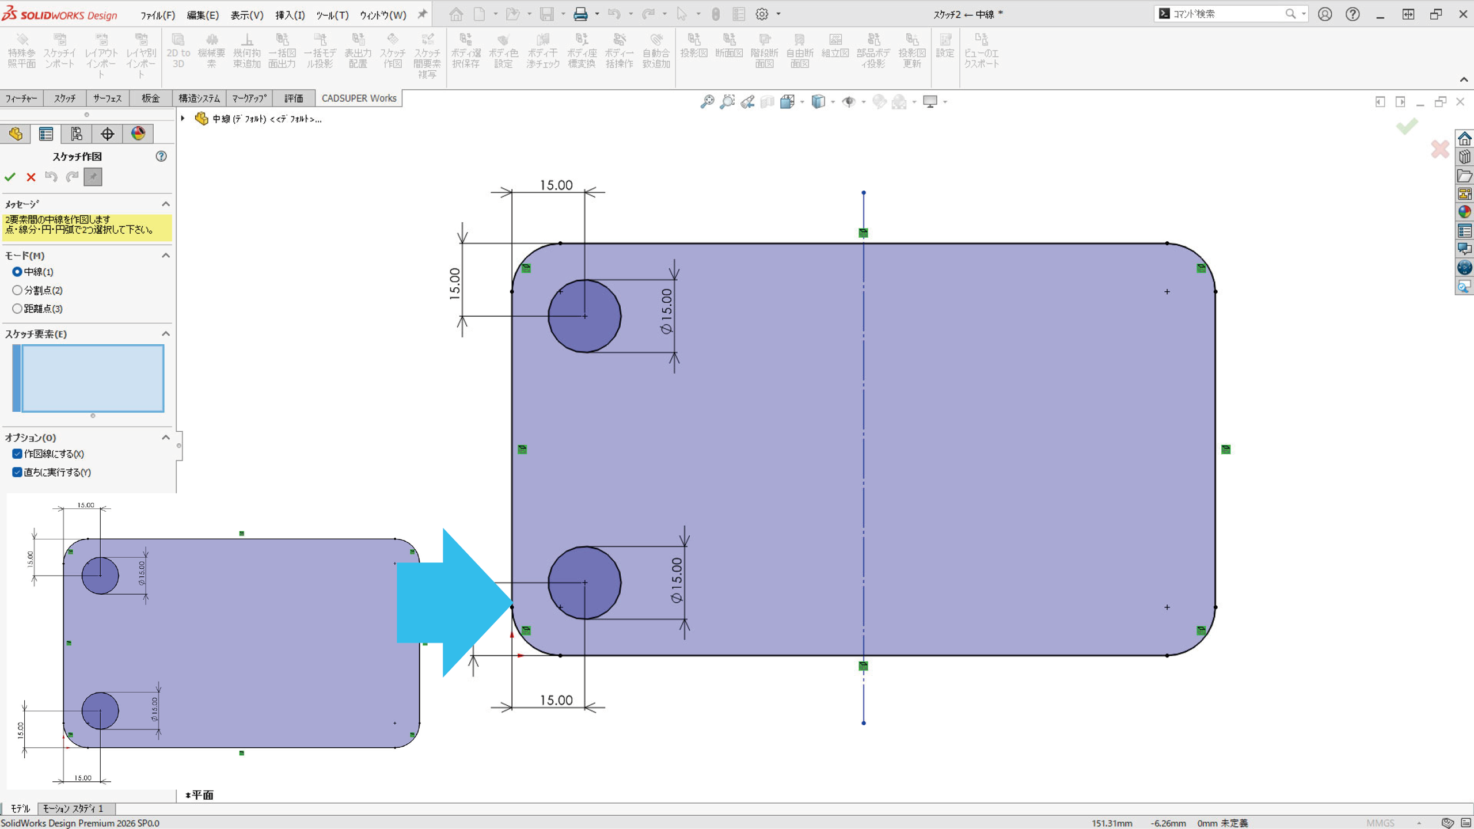The height and width of the screenshot is (829, 1474).
Task: Collapse the オプション(O) section
Action: [x=166, y=438]
